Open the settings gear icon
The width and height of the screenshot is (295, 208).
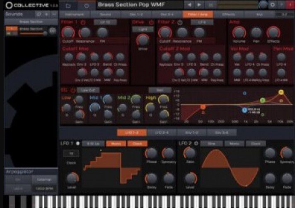click(273, 5)
